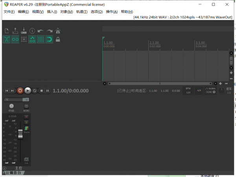Image resolution: width=236 pixels, height=177 pixels.
Task: Click the master pan knob
Action: click(11, 106)
